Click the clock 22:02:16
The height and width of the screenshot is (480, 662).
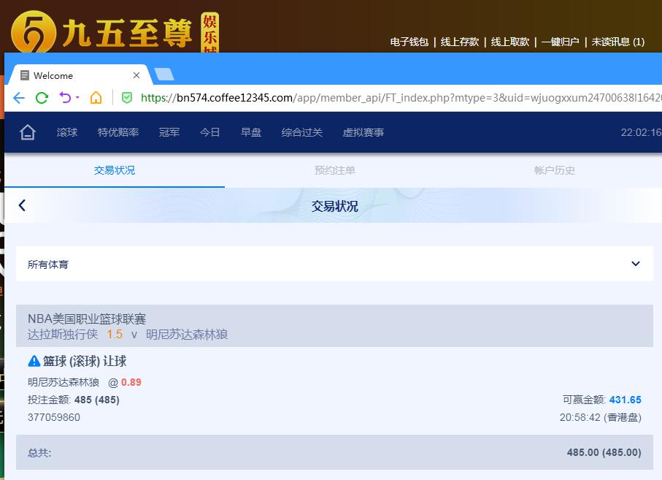(642, 132)
